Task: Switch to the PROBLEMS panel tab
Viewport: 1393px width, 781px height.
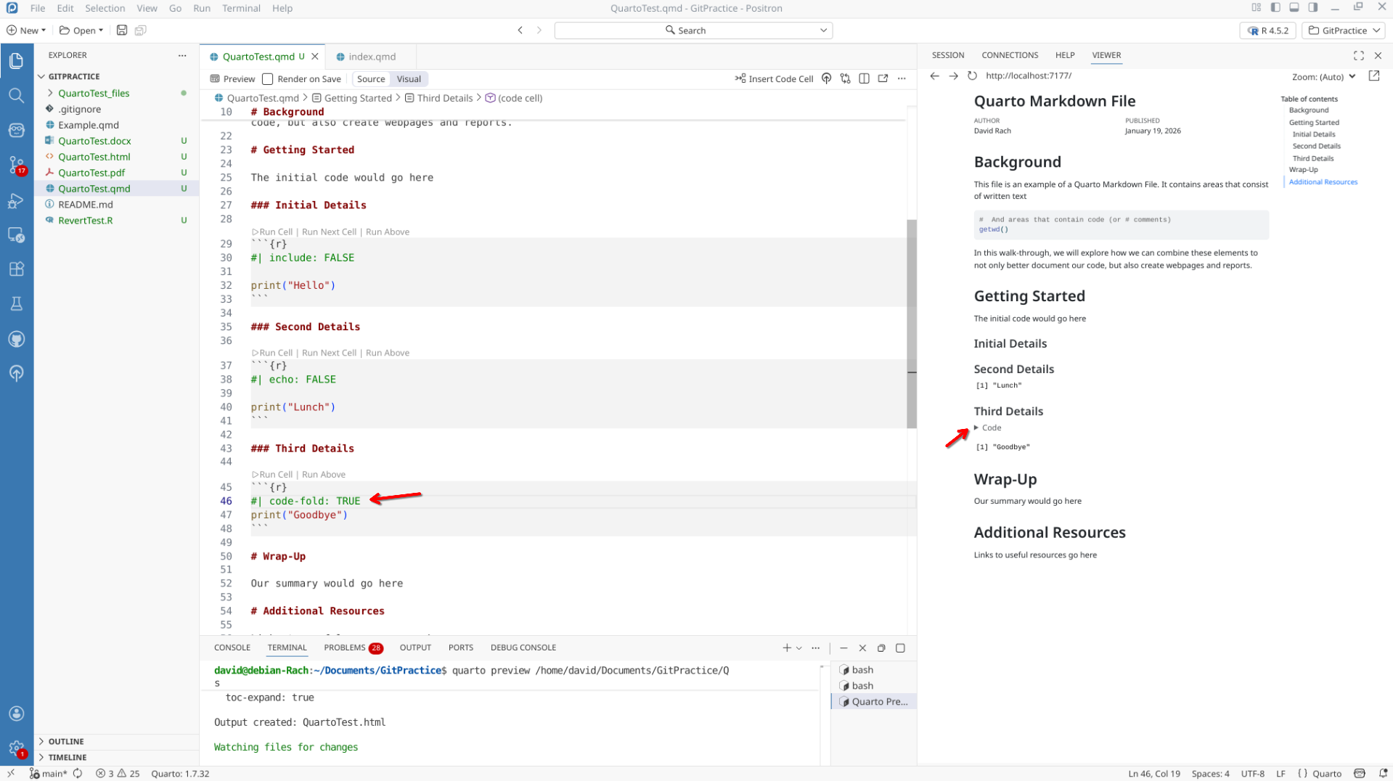Action: (345, 647)
